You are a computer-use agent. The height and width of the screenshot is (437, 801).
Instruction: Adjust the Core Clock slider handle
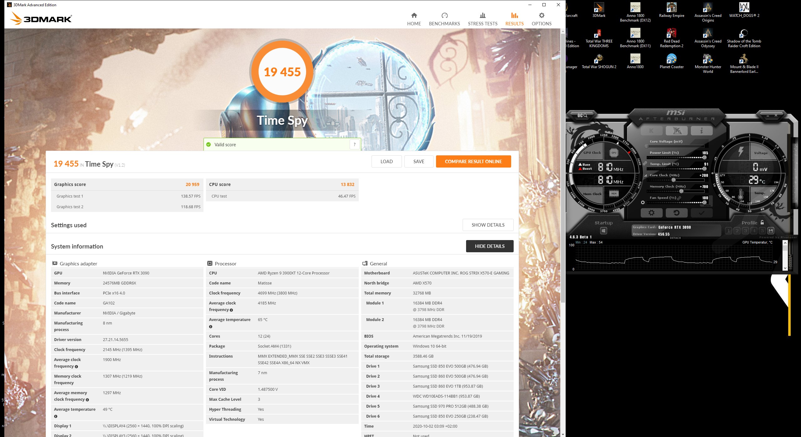point(674,180)
